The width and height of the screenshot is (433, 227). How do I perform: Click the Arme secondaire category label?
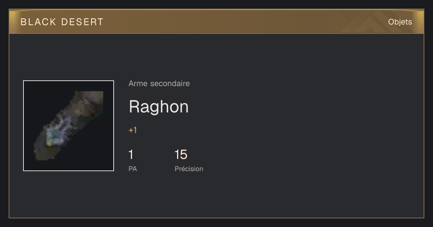[x=159, y=84]
